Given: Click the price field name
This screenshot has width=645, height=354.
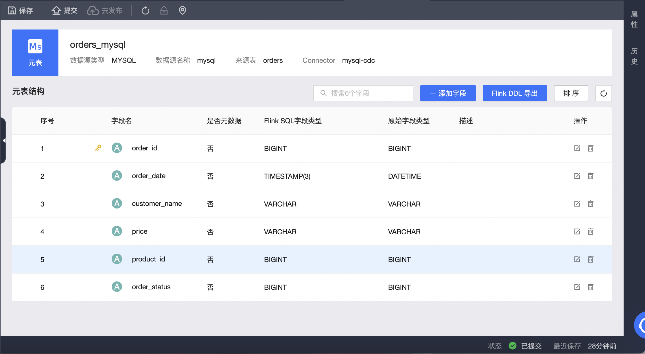Looking at the screenshot, I should point(140,231).
